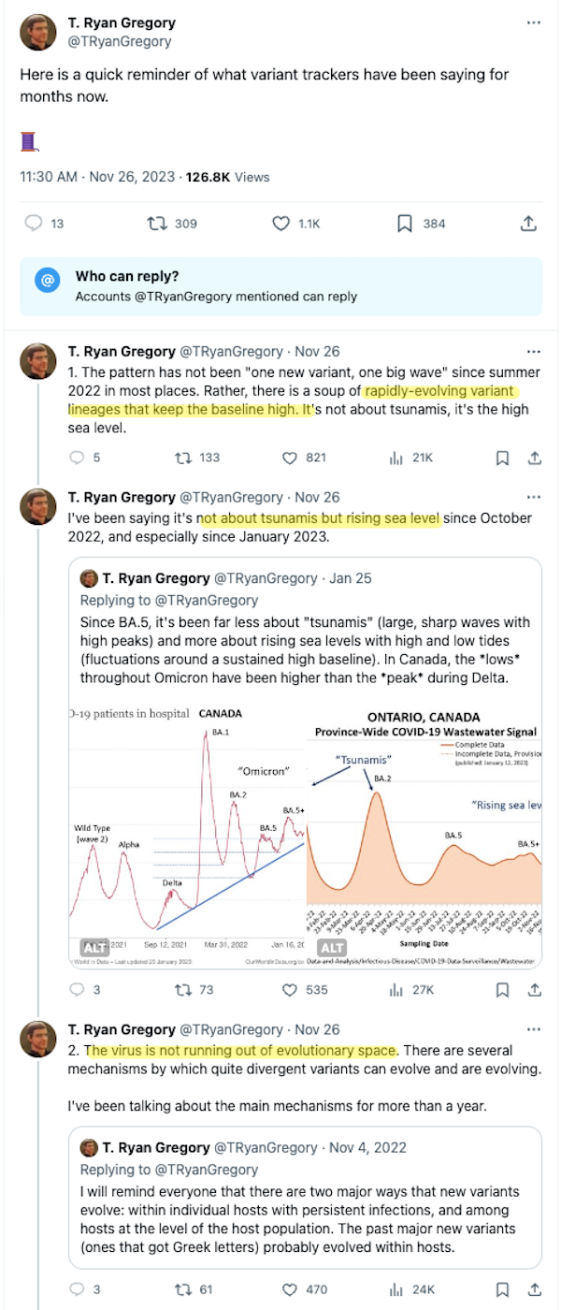
Task: Bookmark the evolutionary space reply with 24K views
Action: click(x=502, y=1289)
